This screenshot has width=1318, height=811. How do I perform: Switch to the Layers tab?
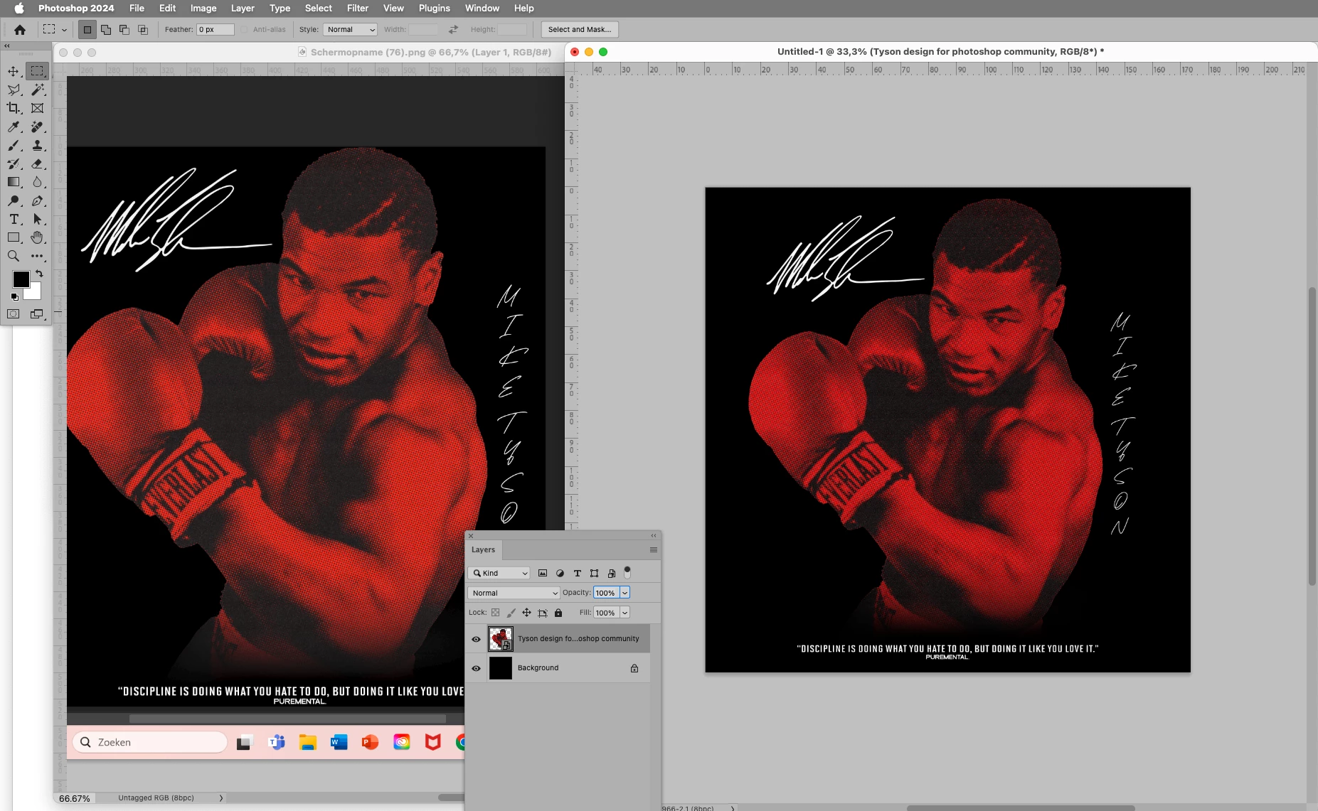click(484, 549)
